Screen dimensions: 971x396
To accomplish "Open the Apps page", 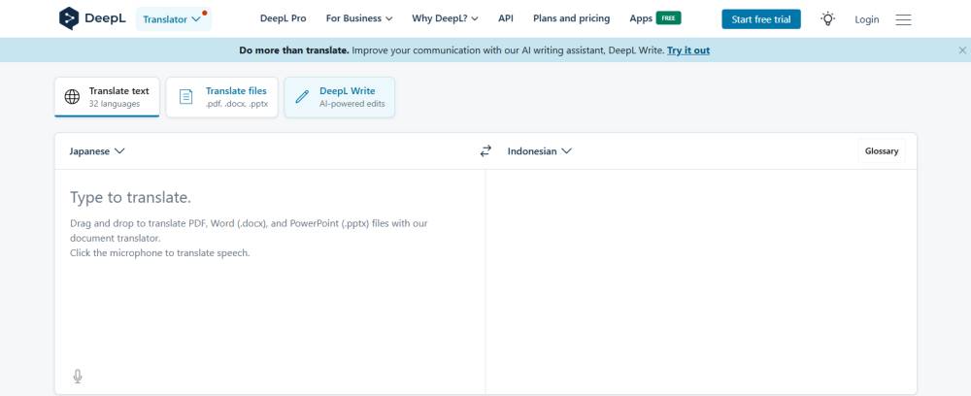I will tap(641, 18).
